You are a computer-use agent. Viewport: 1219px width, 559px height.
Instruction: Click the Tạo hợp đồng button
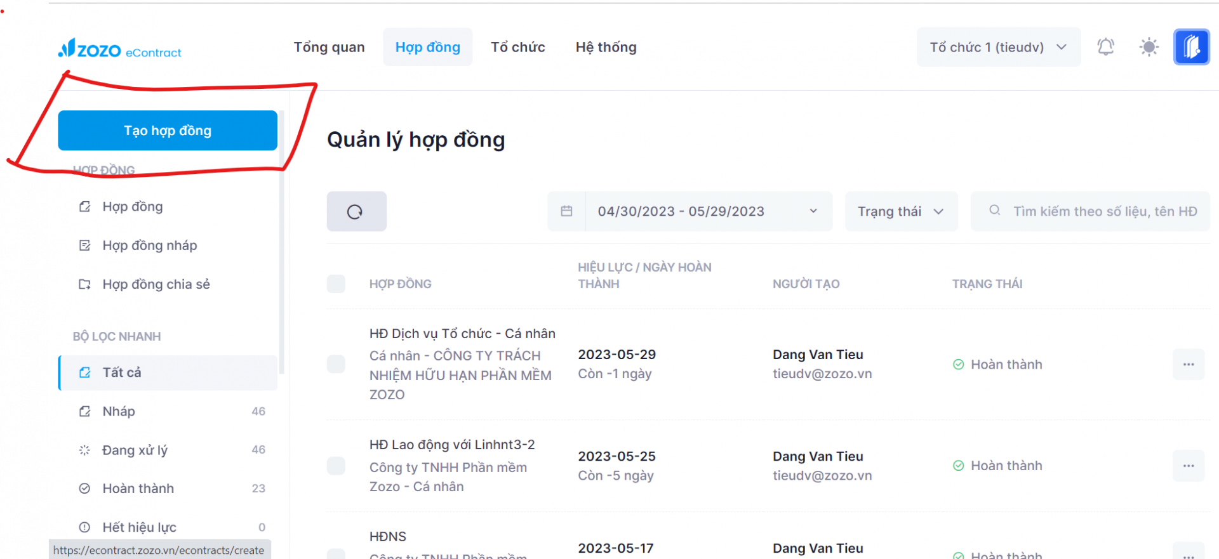click(168, 131)
